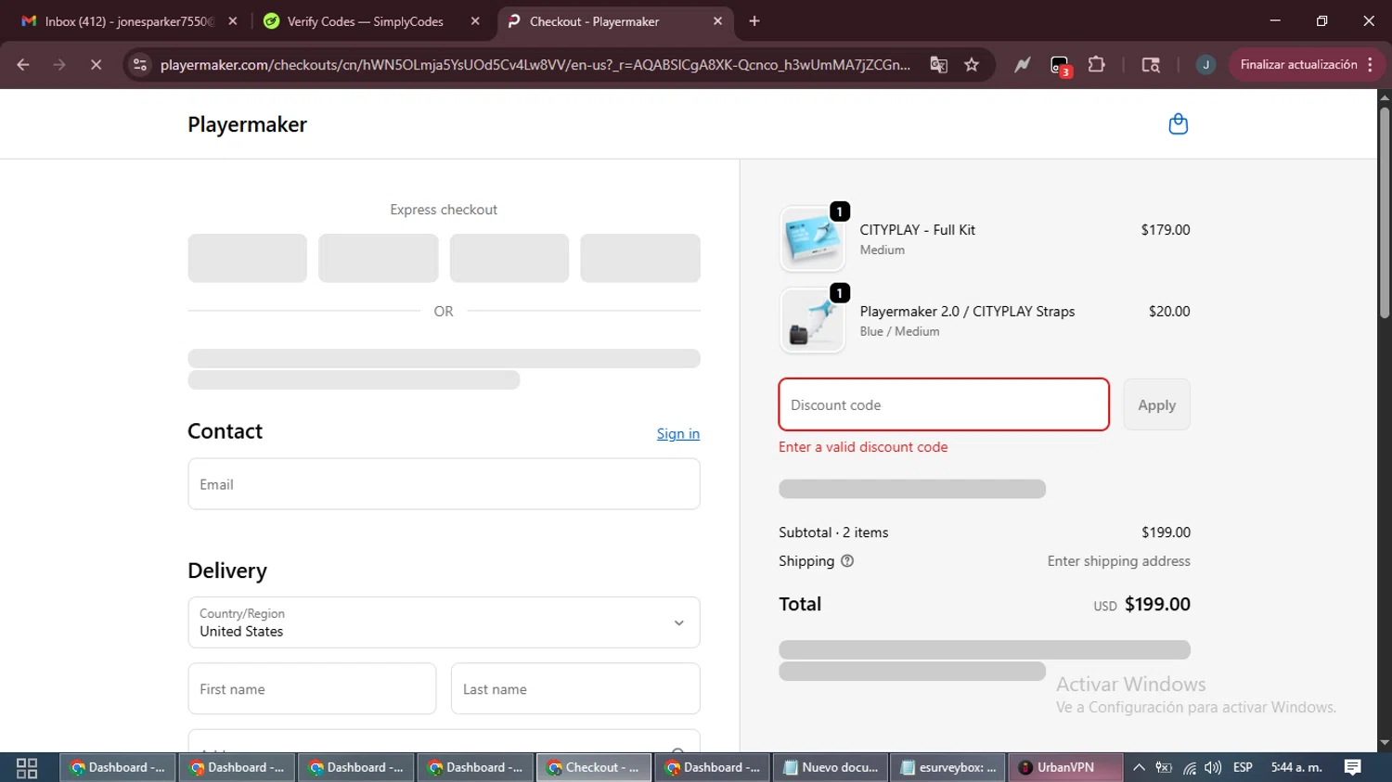Viewport: 1392px width, 782px height.
Task: Click the Apply discount button
Action: [x=1156, y=404]
